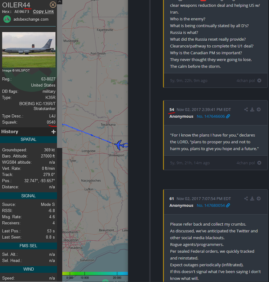Click the SIGNAL section header
The image size is (269, 282).
coord(28,196)
